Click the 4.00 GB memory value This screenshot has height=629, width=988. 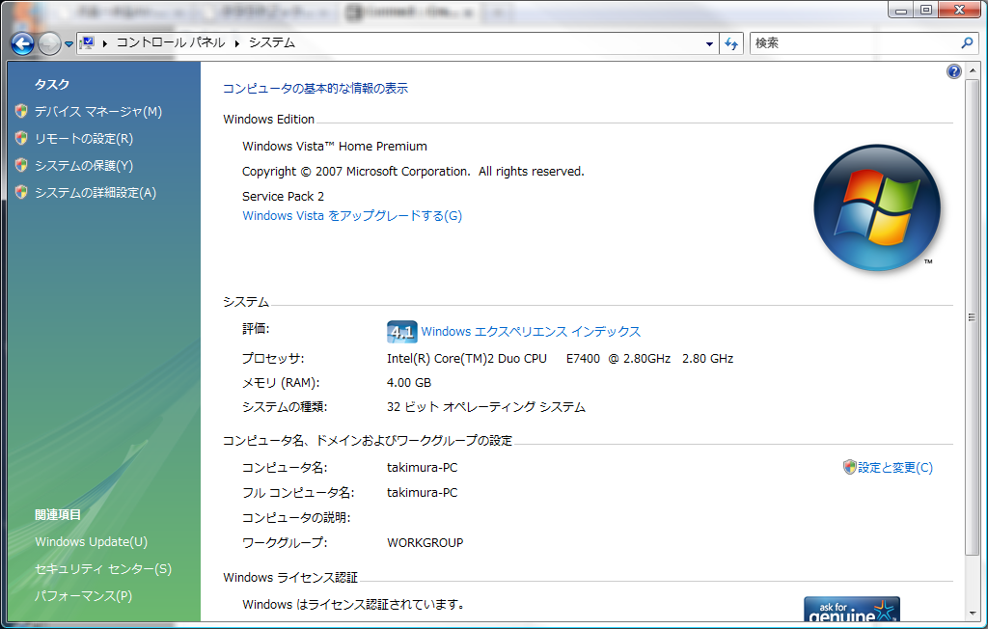[409, 383]
